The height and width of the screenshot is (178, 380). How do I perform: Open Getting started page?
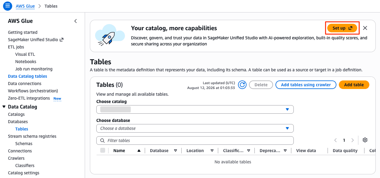click(x=23, y=32)
